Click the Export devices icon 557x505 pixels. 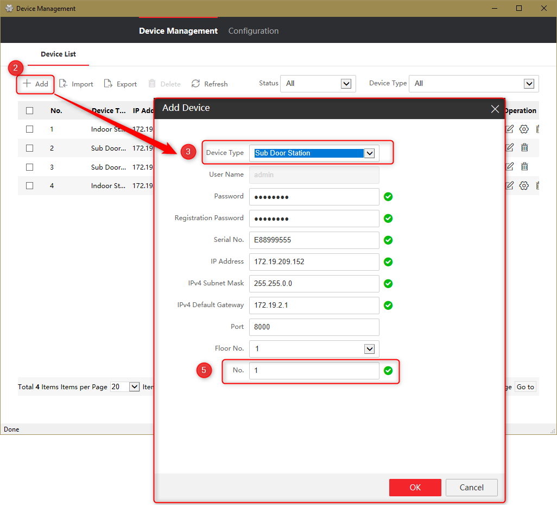[x=108, y=83]
